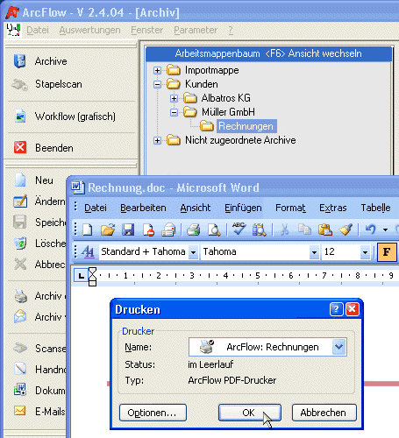
Task: Click the format painter brush in Word
Action: pos(346,230)
